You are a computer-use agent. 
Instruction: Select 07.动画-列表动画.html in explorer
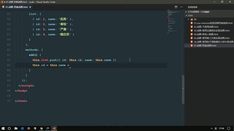[x=205, y=45]
